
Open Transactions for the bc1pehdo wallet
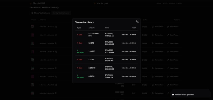click(x=158, y=93)
